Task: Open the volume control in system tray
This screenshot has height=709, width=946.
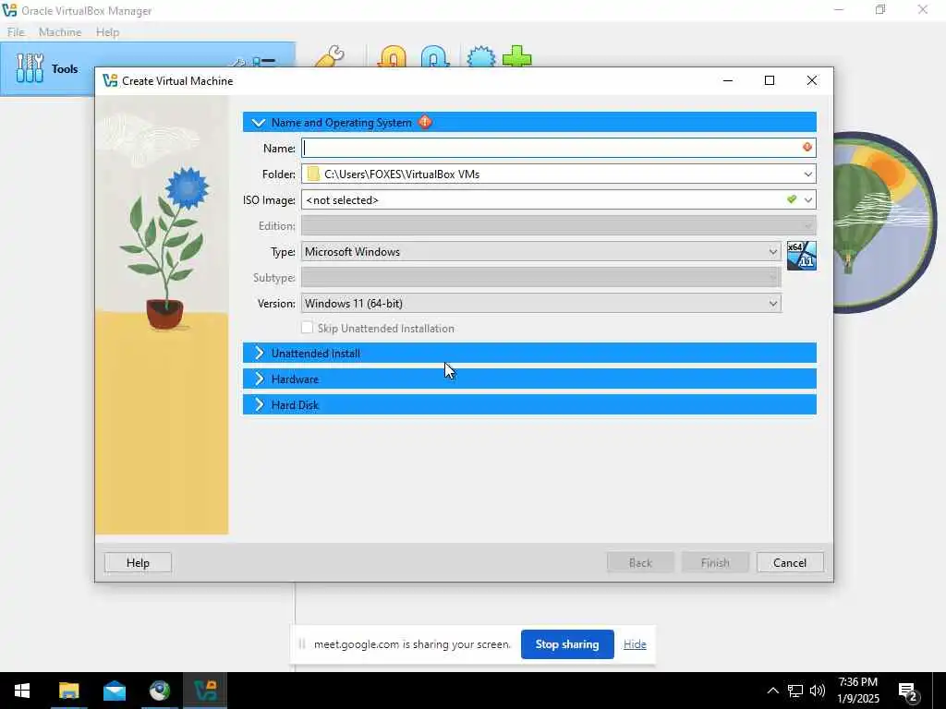Action: pyautogui.click(x=818, y=691)
